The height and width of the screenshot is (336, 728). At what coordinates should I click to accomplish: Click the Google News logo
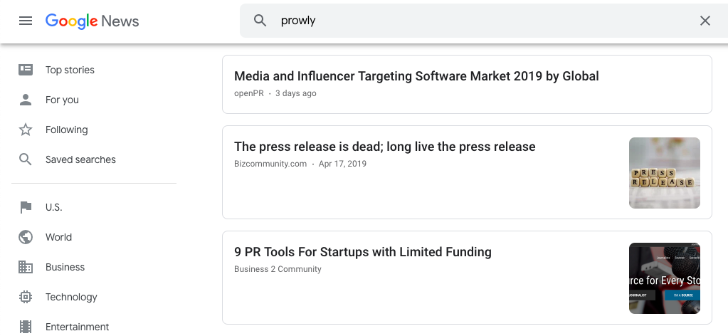click(93, 21)
